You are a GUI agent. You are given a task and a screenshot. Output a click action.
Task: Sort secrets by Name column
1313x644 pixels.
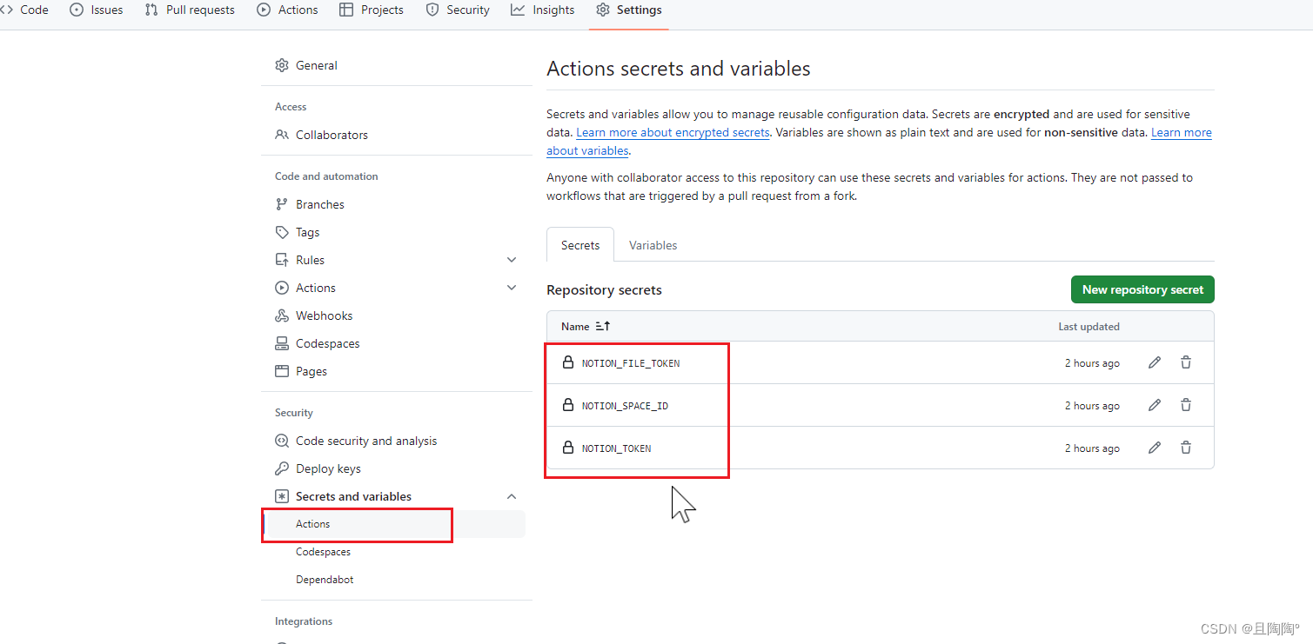(586, 327)
